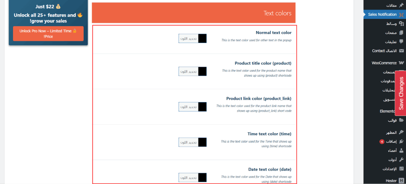
Task: Pick the Product title color swatch
Action: 202,71
